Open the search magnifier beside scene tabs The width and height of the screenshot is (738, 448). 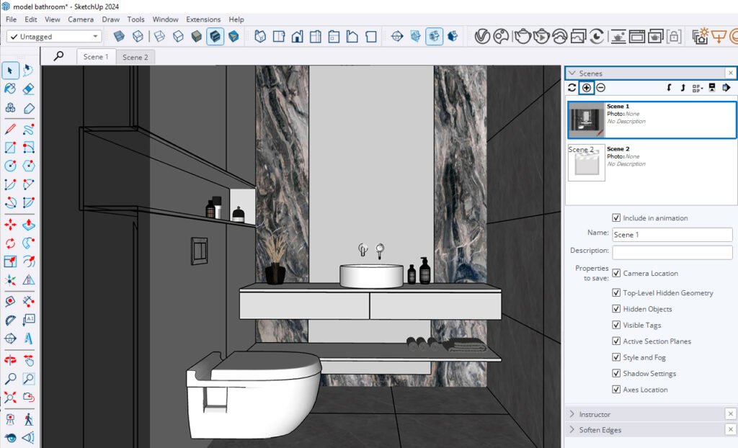(59, 56)
